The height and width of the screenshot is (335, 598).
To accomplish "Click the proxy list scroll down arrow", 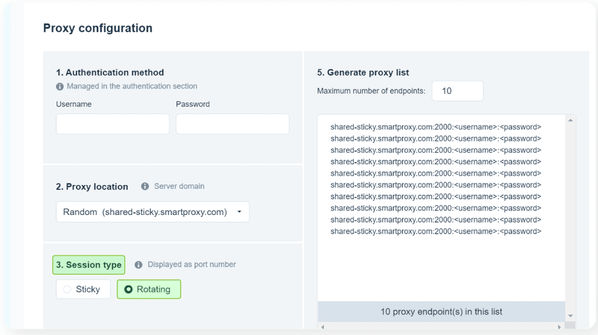I will click(570, 315).
